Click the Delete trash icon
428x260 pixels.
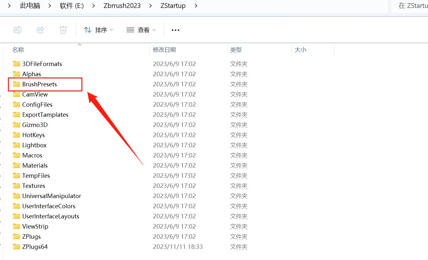coord(63,30)
